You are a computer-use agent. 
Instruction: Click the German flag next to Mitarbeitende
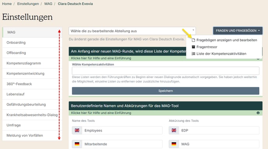pos(77,144)
